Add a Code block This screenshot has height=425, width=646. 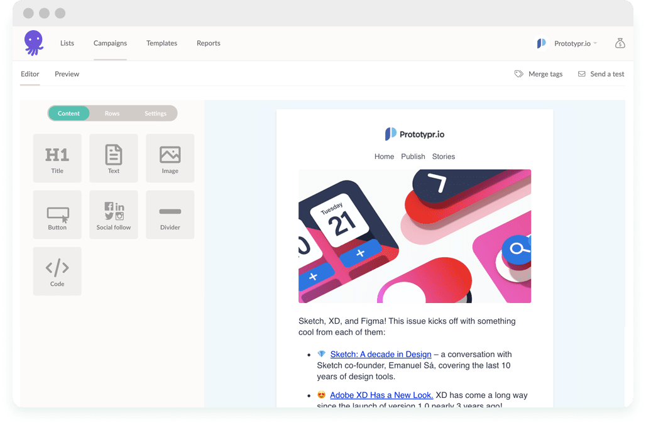[57, 271]
